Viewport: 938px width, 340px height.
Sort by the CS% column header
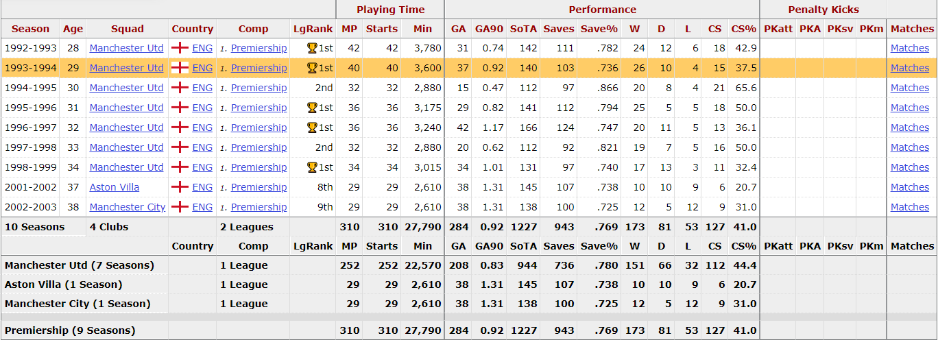pyautogui.click(x=743, y=29)
